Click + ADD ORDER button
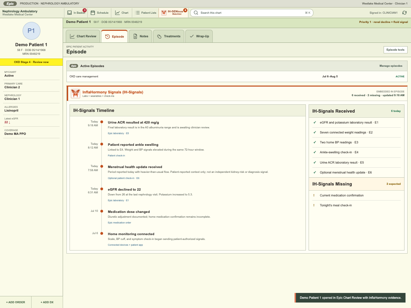The image size is (411, 308). tap(16, 302)
